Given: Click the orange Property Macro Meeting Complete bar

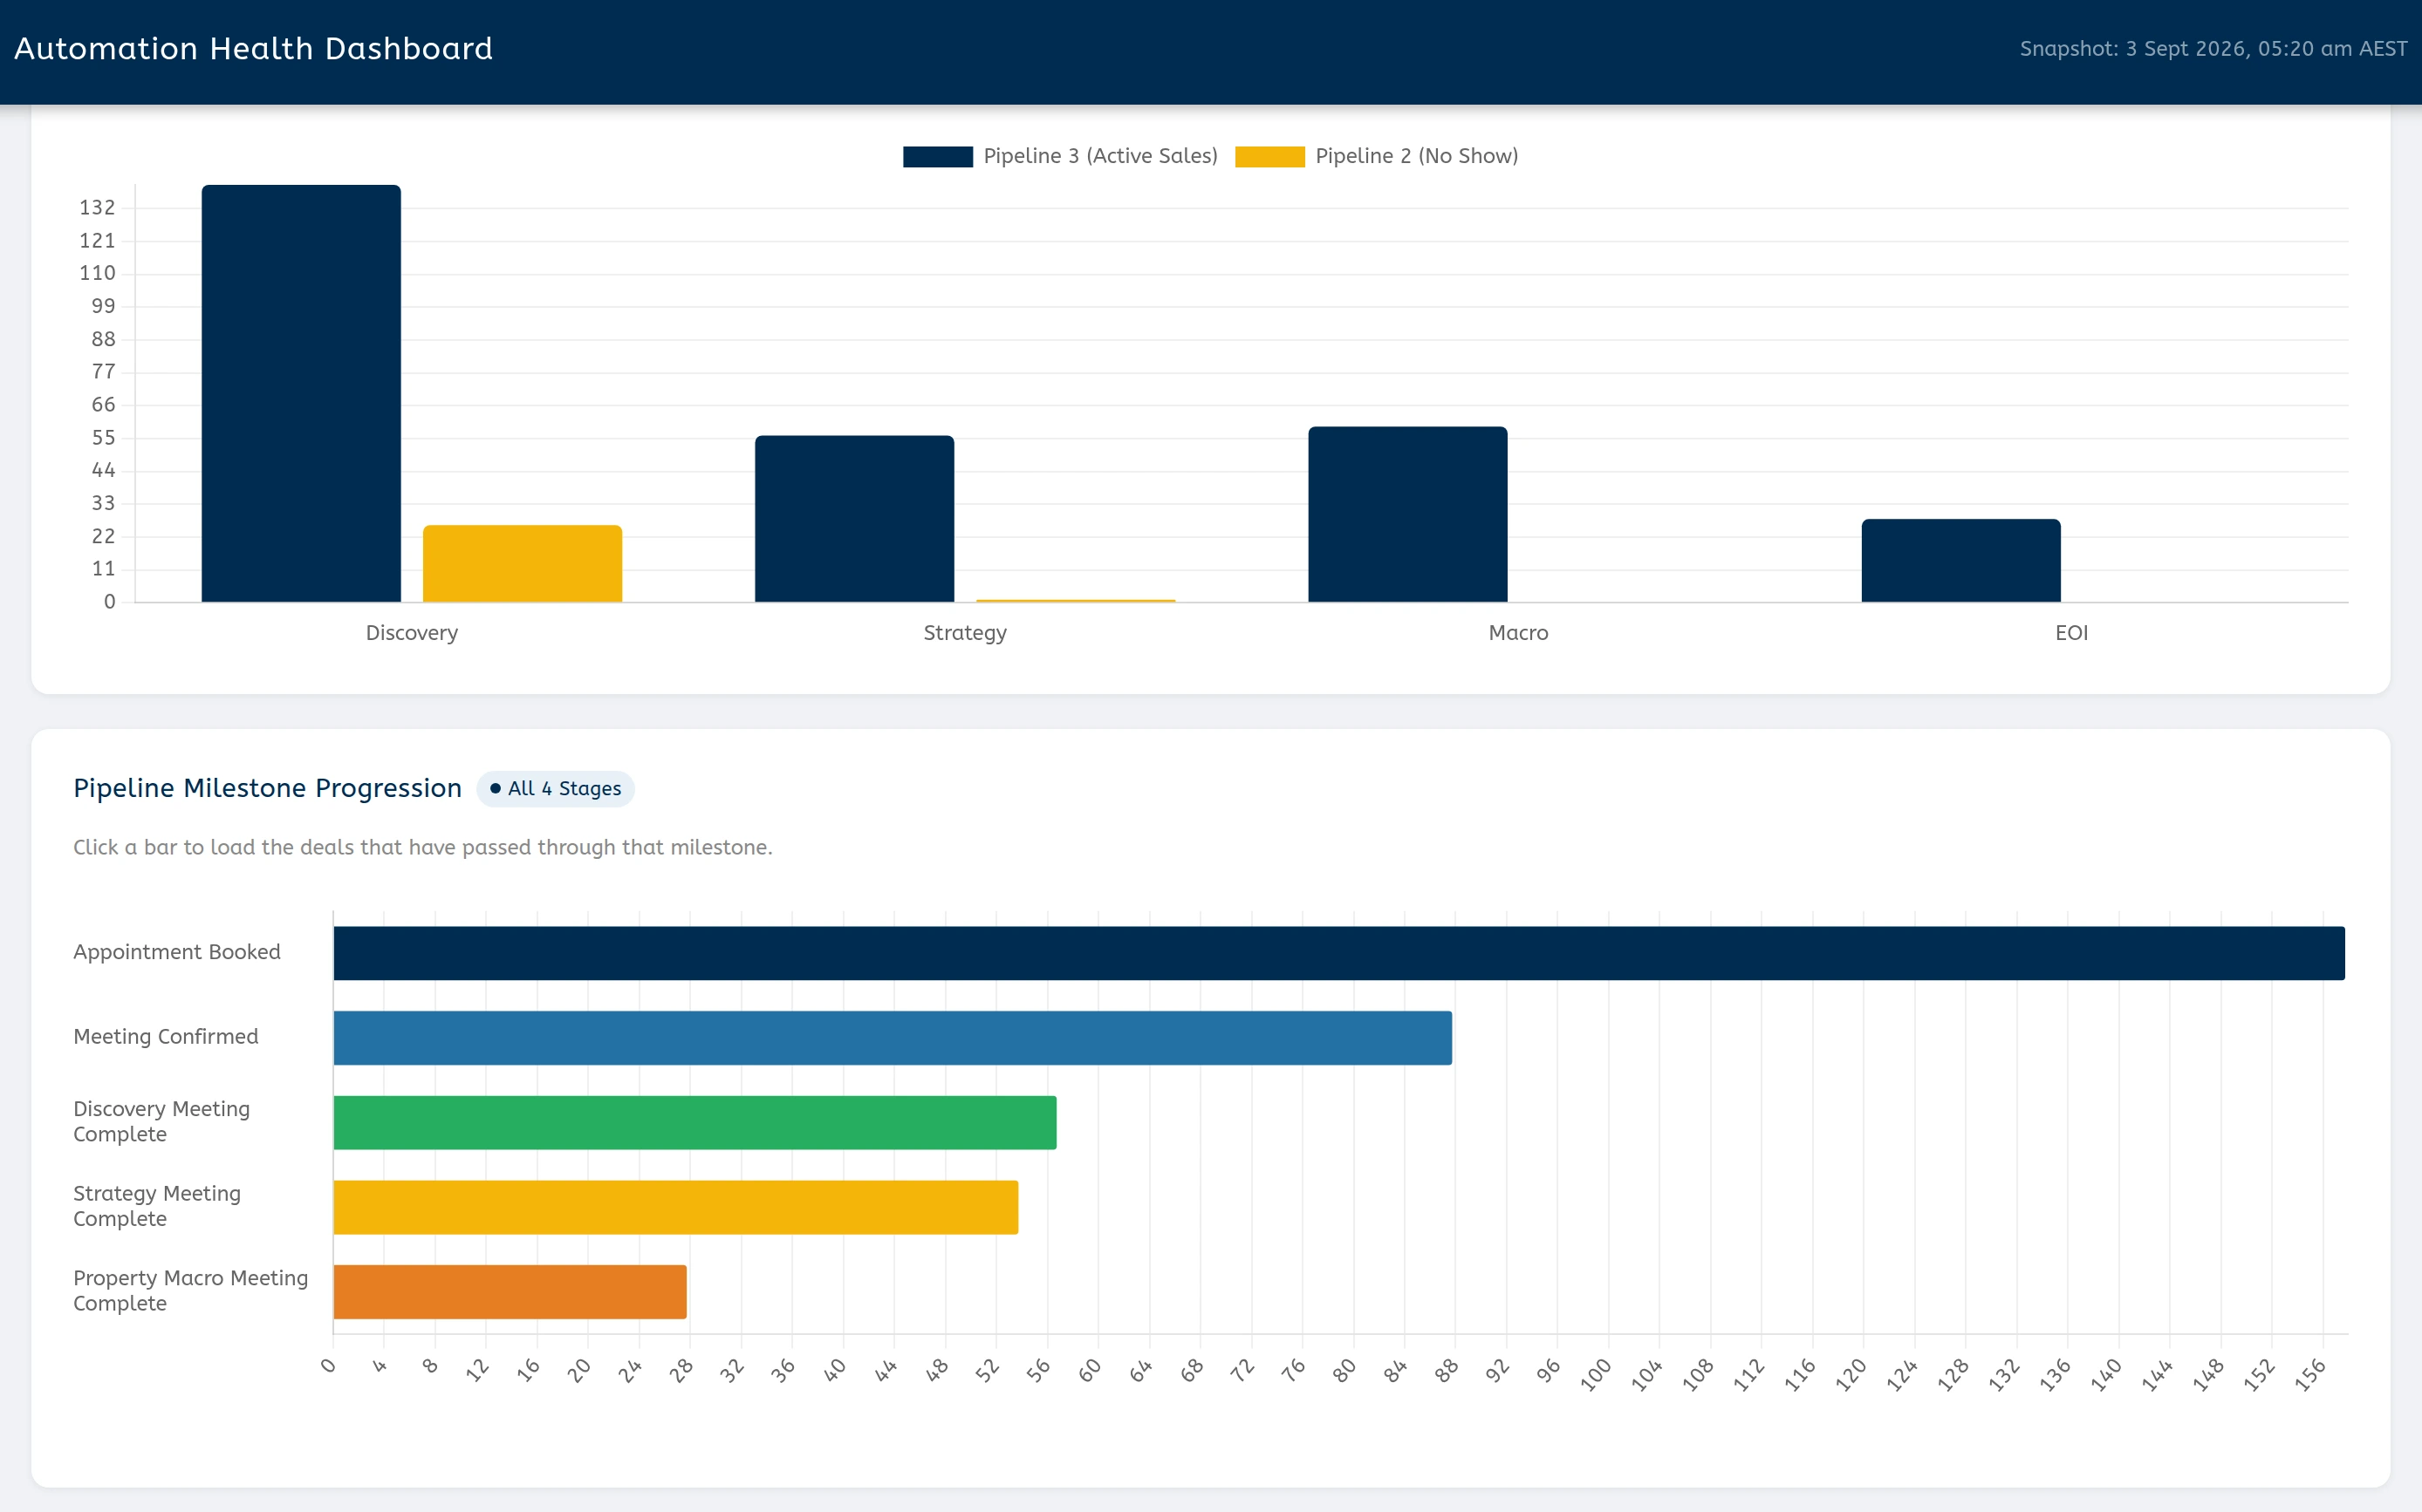Looking at the screenshot, I should point(510,1292).
